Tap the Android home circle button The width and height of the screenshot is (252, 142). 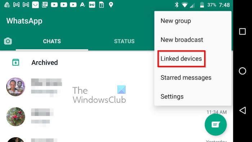(242, 71)
